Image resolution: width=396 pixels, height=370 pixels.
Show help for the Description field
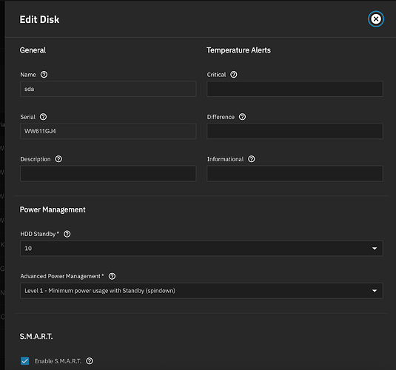click(x=58, y=159)
